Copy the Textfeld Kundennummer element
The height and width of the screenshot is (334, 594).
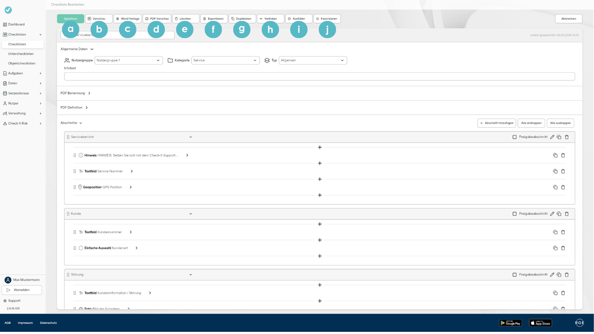(x=555, y=232)
